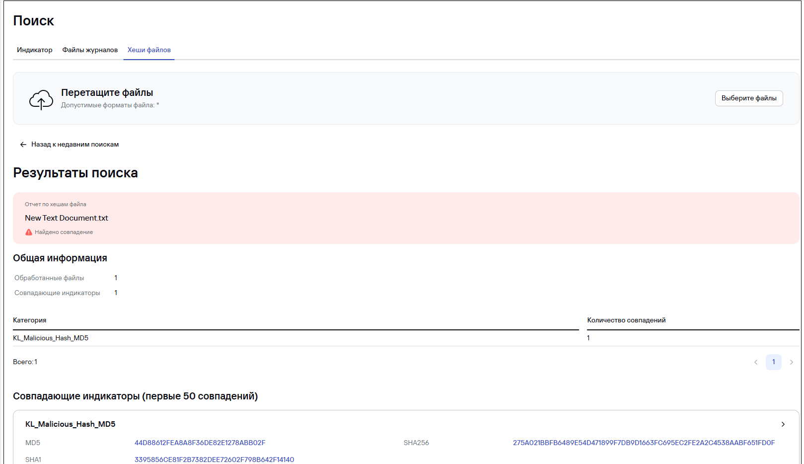
Task: Expand the KL_Malicious_Hash_MD5 indicator card chevron
Action: tap(783, 424)
